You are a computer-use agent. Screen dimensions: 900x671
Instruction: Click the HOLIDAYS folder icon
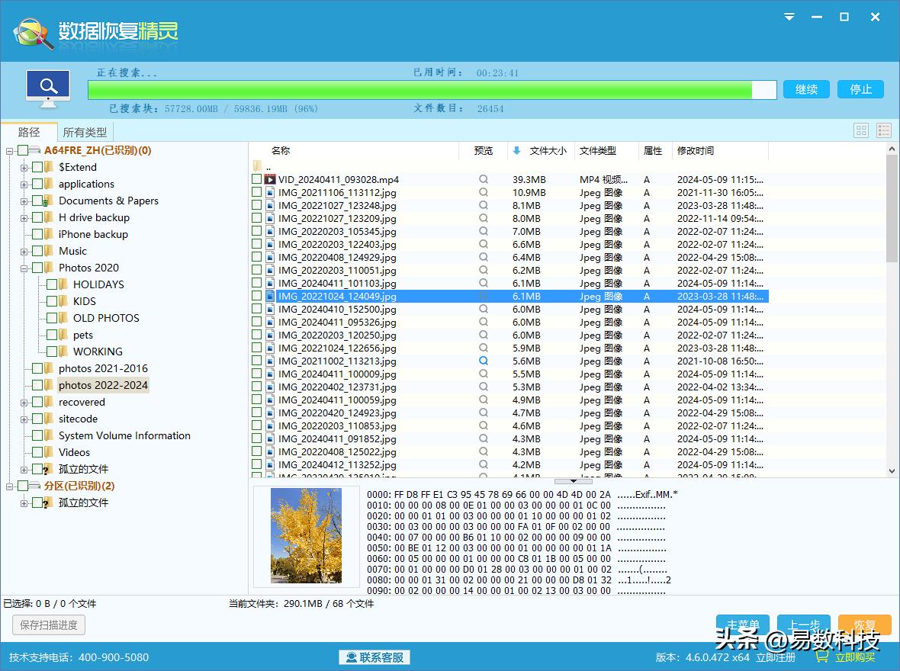pyautogui.click(x=63, y=284)
